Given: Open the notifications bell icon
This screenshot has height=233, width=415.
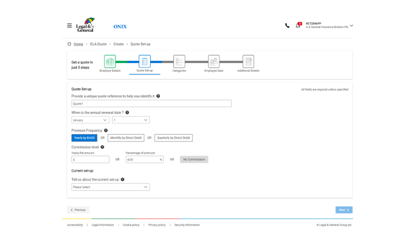Looking at the screenshot, I should point(297,26).
